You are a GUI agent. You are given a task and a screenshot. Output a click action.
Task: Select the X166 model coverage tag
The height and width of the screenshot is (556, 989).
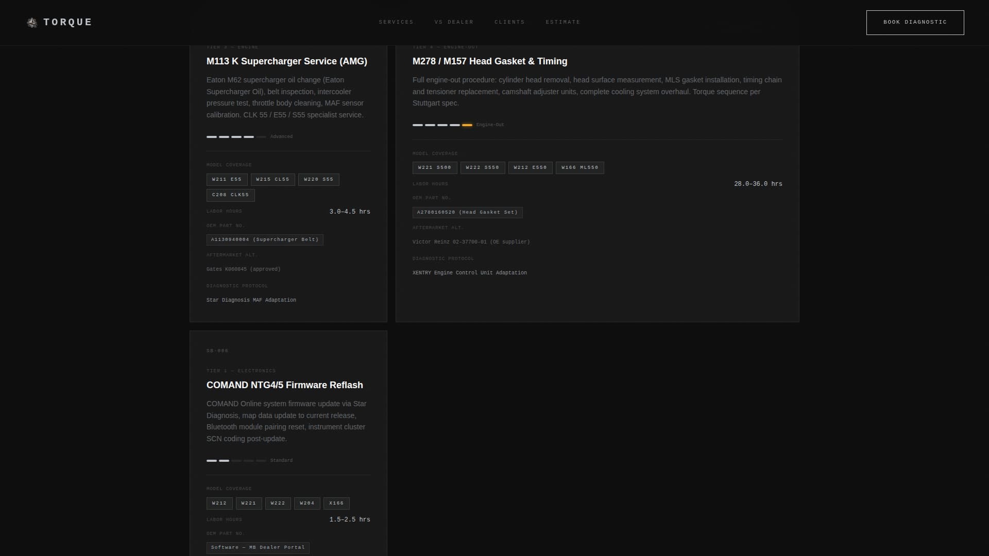tap(336, 503)
